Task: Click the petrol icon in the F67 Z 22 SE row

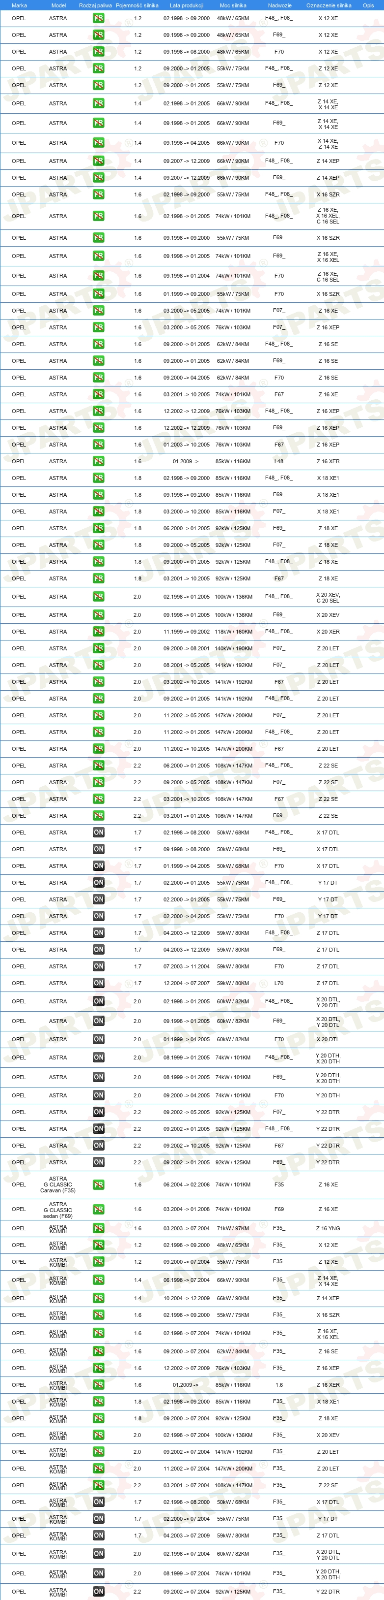Action: (x=99, y=799)
